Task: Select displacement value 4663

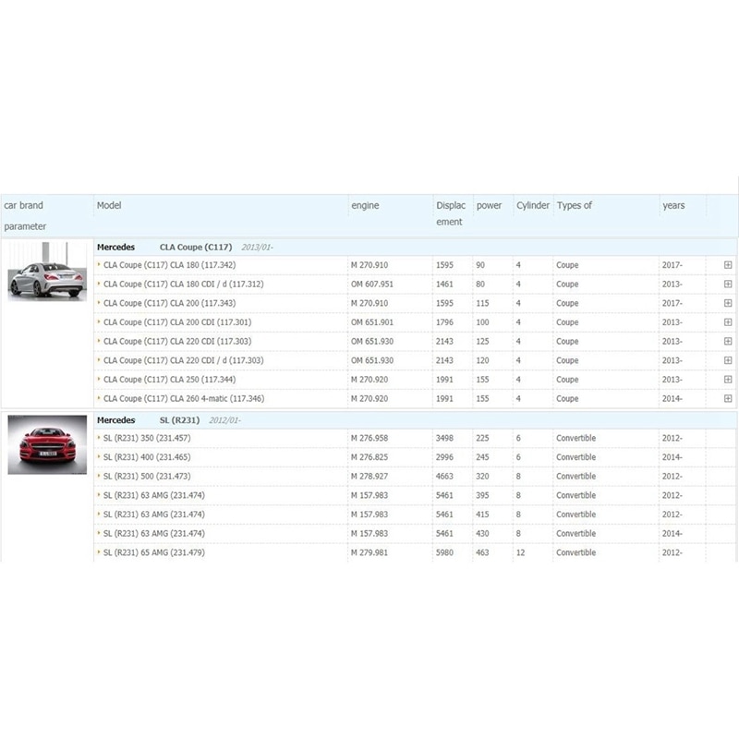Action: click(x=444, y=477)
